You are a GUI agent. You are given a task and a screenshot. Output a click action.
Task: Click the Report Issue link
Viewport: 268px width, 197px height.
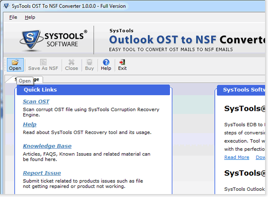(x=42, y=173)
